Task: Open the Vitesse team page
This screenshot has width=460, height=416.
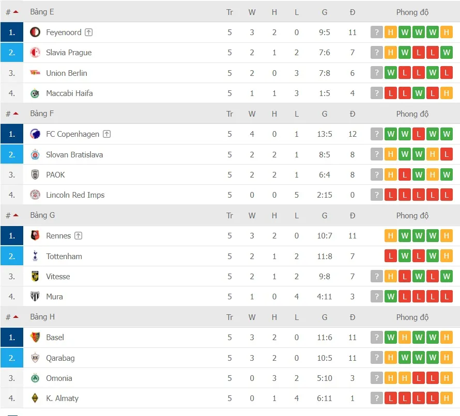Action: (58, 276)
